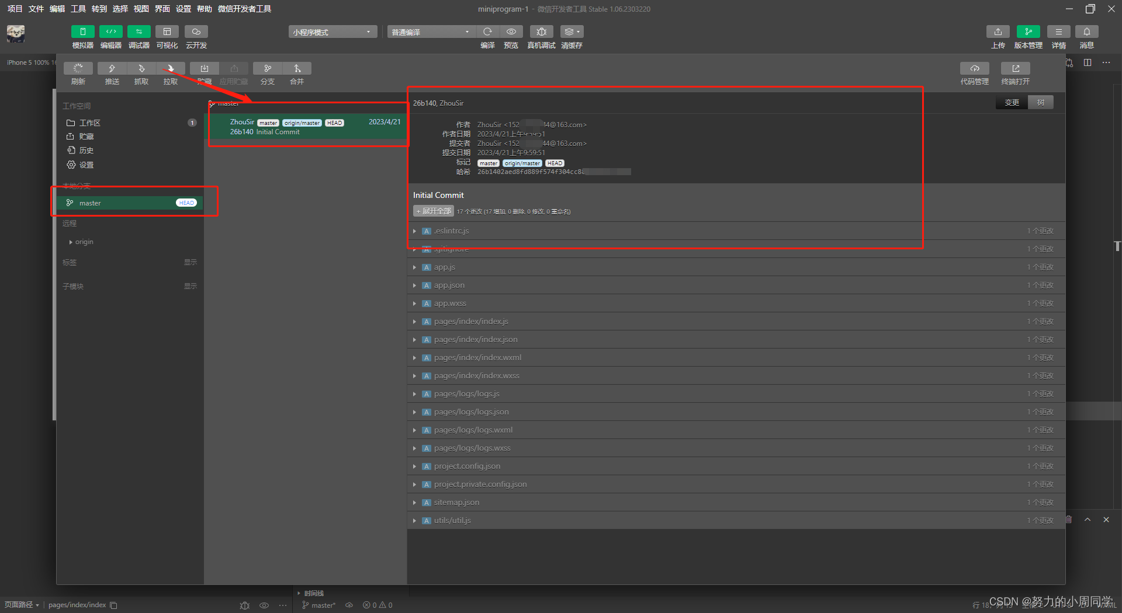Click the master branch status bar indicator
The height and width of the screenshot is (613, 1122).
tap(319, 605)
